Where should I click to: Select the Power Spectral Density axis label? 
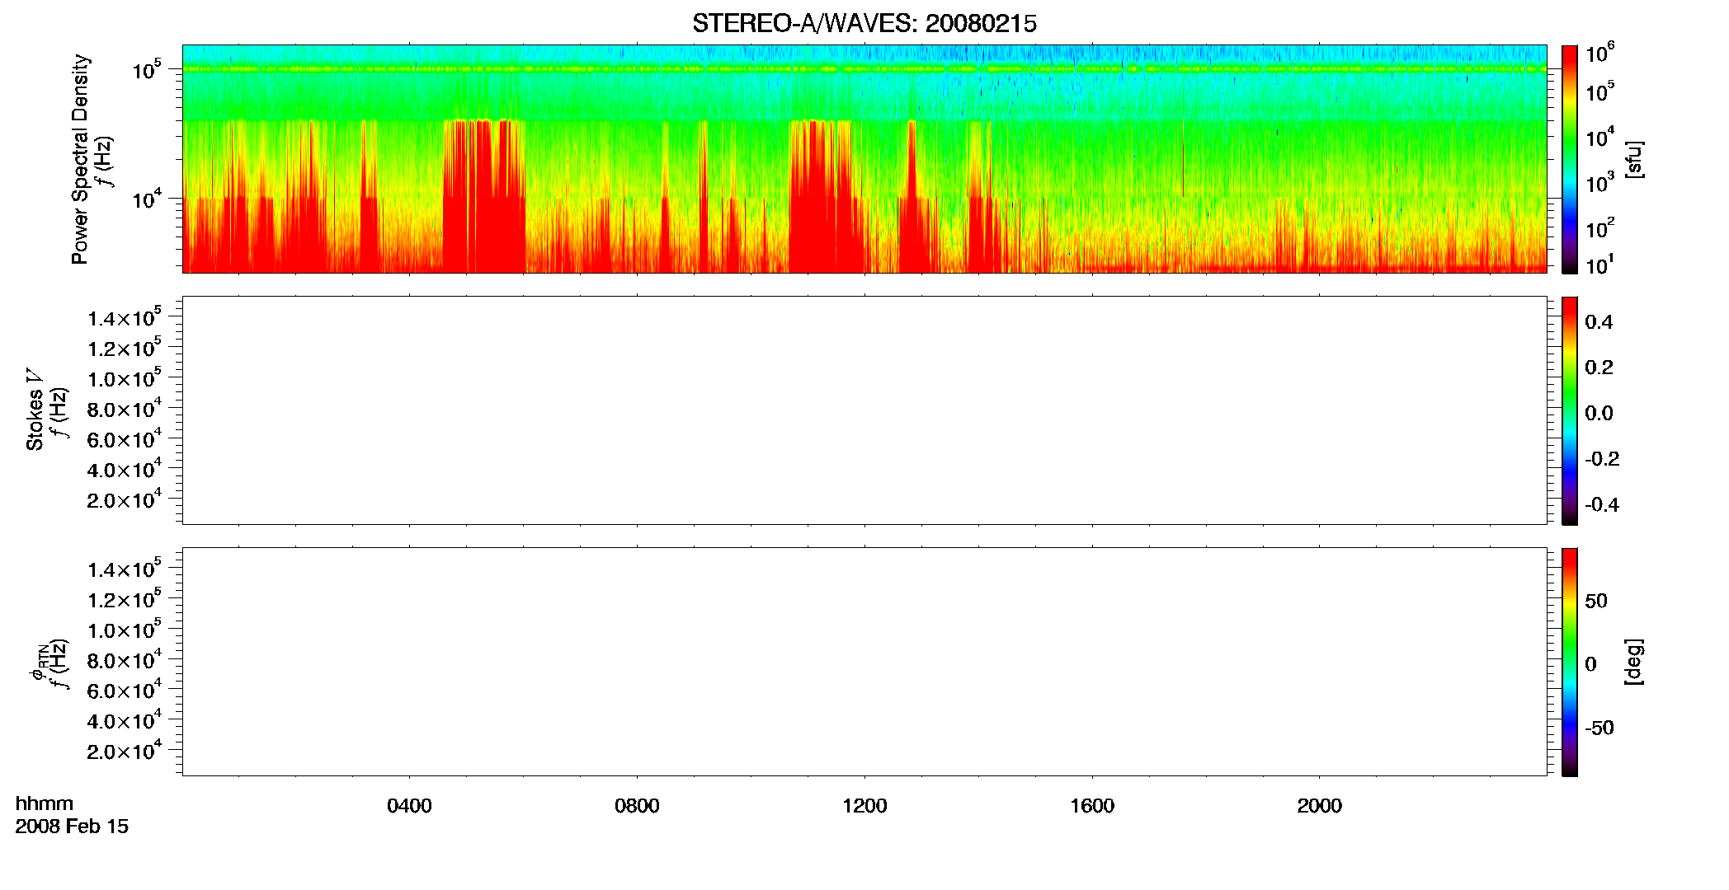[x=80, y=159]
